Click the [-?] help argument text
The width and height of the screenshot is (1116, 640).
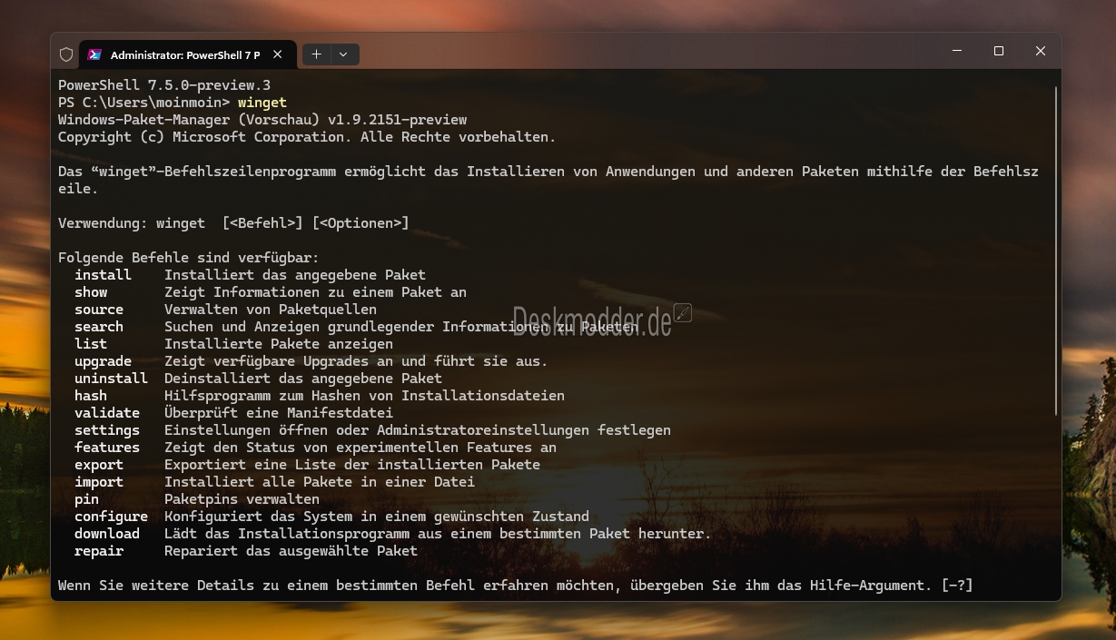[956, 586]
